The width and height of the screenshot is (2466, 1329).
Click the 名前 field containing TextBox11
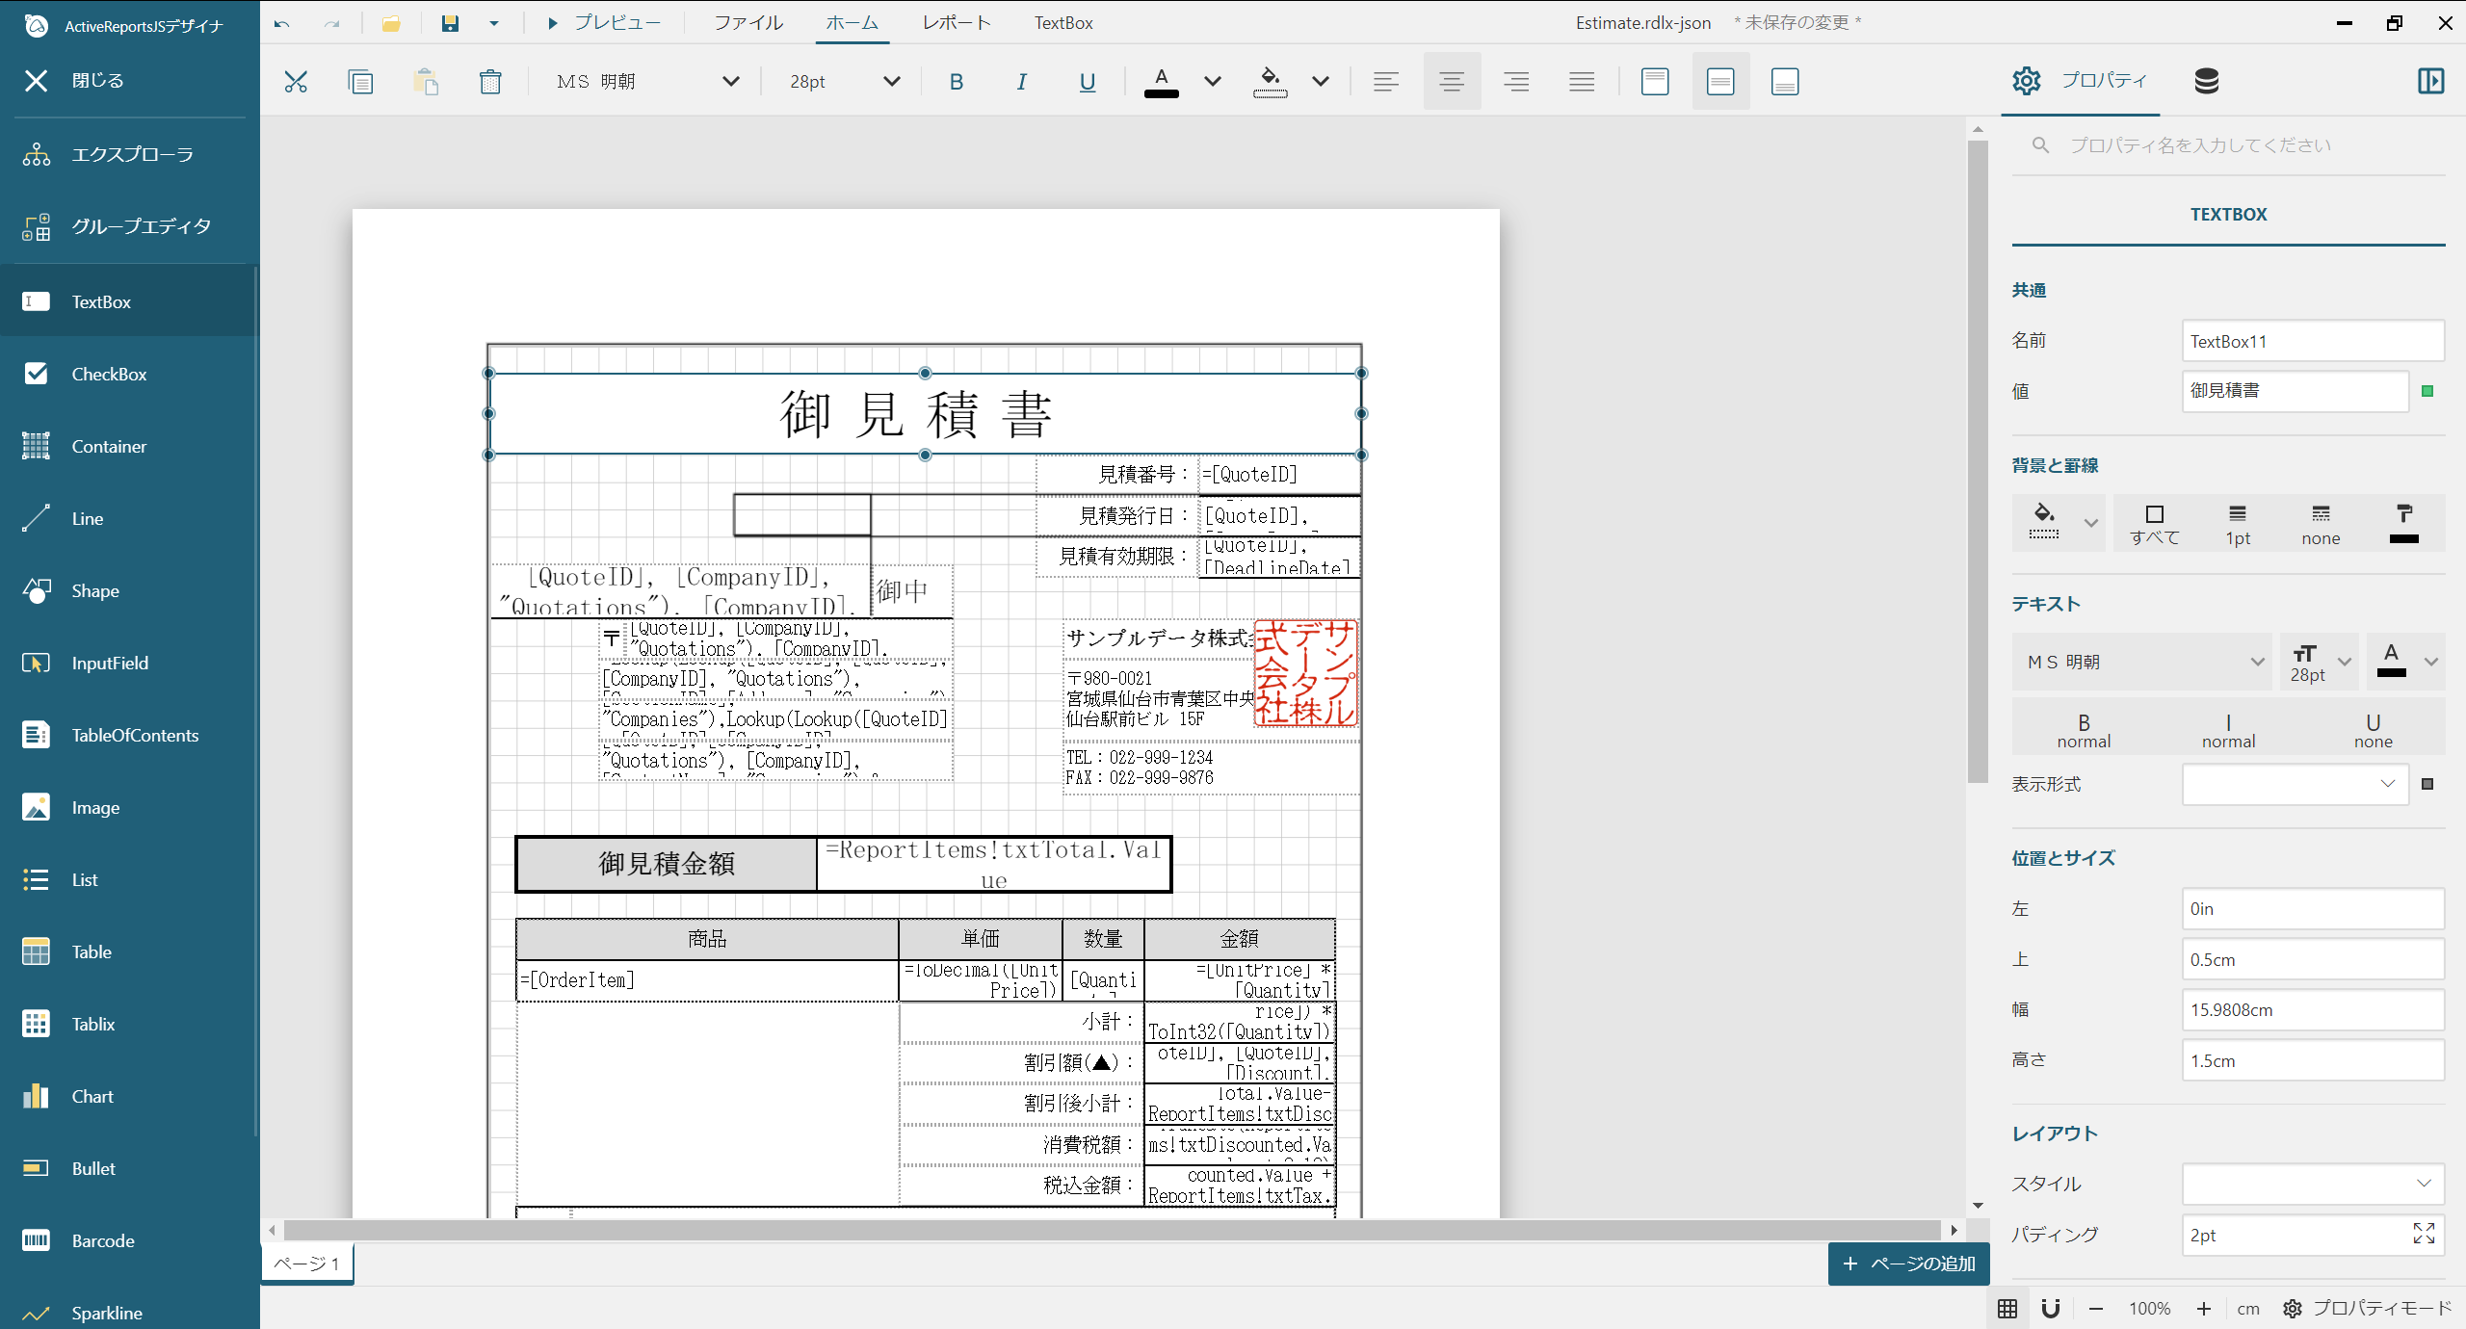[2313, 341]
